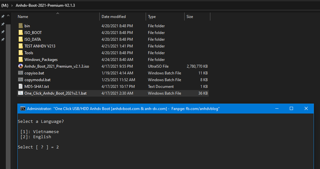Image resolution: width=320 pixels, height=169 pixels.
Task: Click the One_Click_Anhdv_Boot batch file icon
Action: (x=21, y=93)
